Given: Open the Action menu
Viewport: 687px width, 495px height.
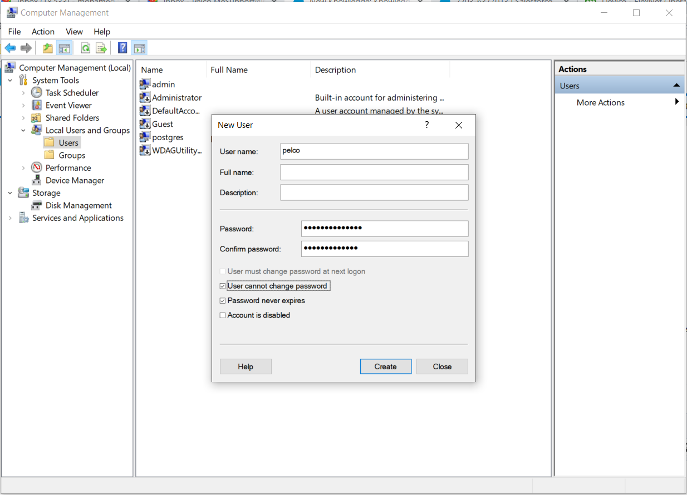Looking at the screenshot, I should click(x=43, y=32).
